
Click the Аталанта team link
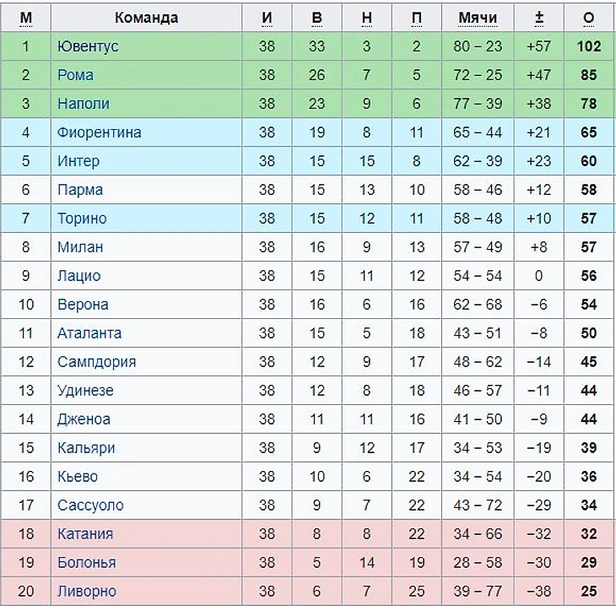click(x=89, y=333)
